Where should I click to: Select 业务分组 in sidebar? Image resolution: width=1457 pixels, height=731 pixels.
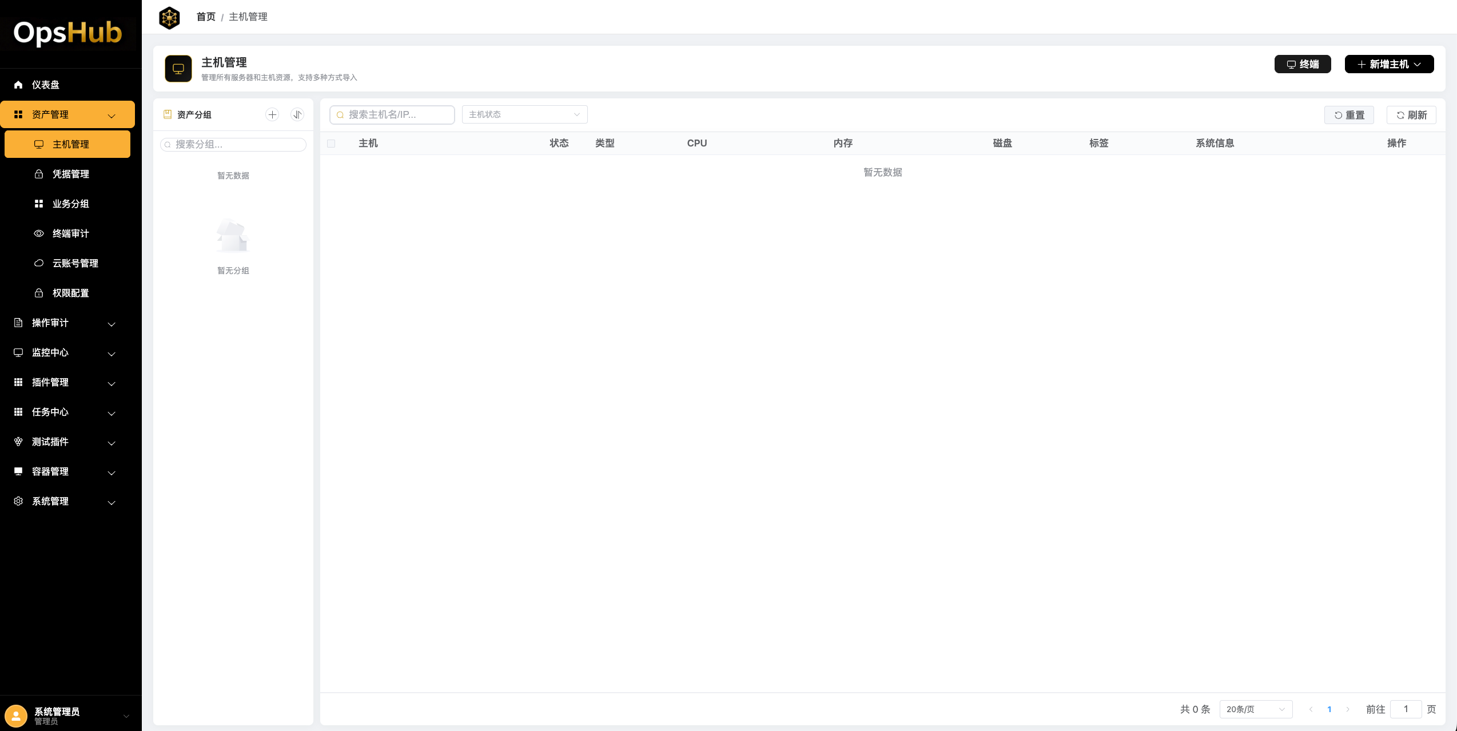tap(70, 204)
